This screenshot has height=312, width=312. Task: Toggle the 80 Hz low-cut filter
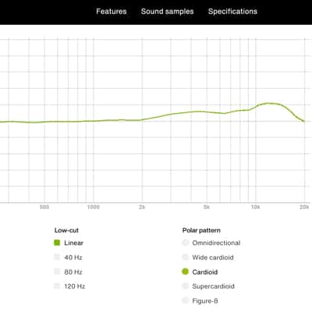pos(57,272)
